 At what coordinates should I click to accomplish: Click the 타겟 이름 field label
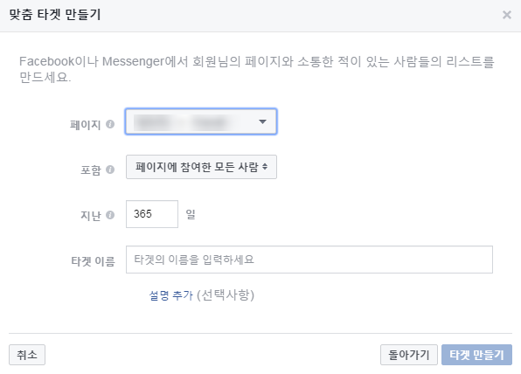[x=93, y=261]
